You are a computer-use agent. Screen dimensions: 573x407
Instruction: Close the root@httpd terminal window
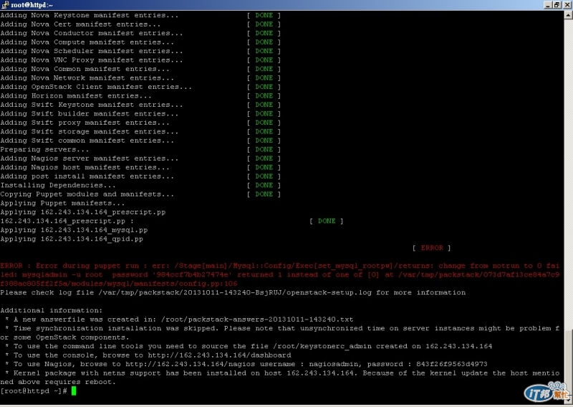566,5
